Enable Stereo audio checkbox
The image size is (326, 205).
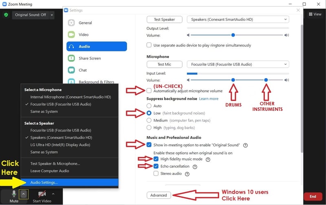point(156,173)
